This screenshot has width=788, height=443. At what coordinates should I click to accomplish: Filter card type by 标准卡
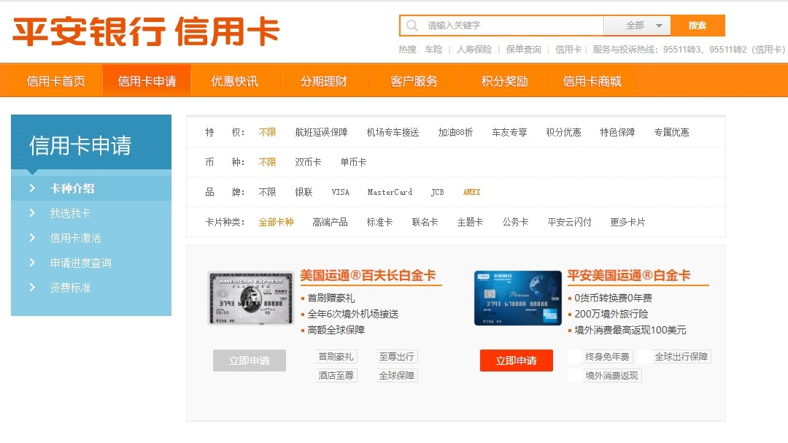click(380, 222)
